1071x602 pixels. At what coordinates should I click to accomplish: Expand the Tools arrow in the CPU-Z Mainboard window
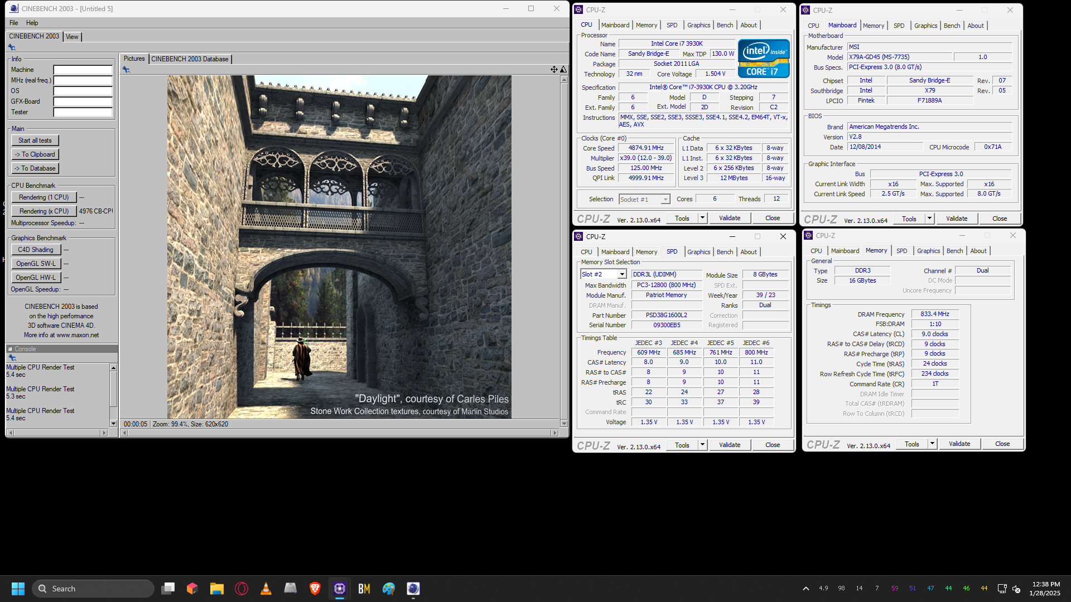point(930,219)
